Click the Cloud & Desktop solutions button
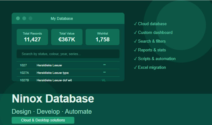The width and height of the screenshot is (212, 125). tap(43, 120)
